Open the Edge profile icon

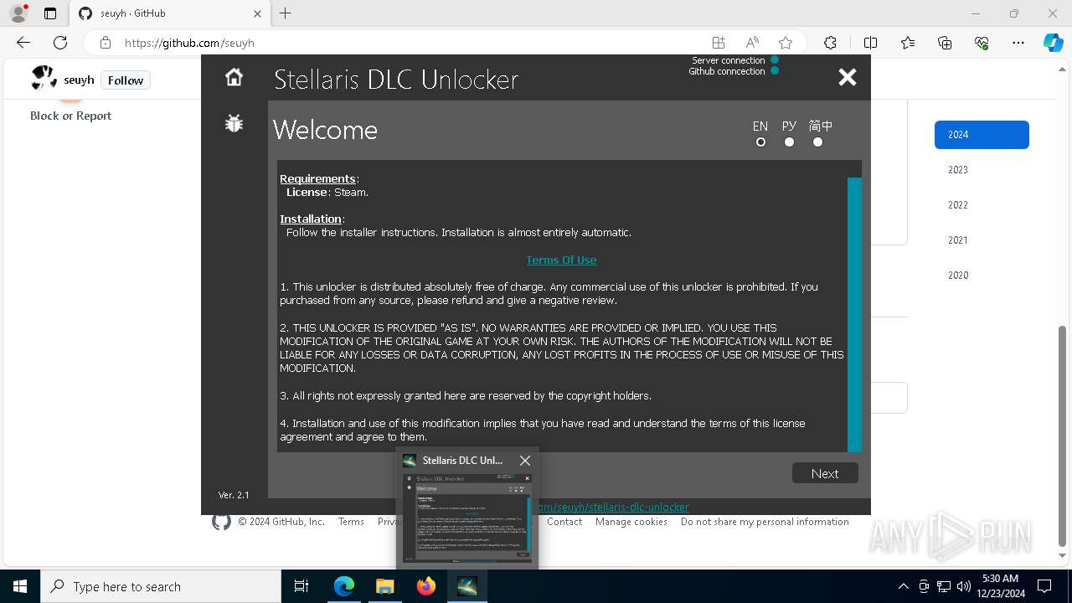[x=18, y=13]
